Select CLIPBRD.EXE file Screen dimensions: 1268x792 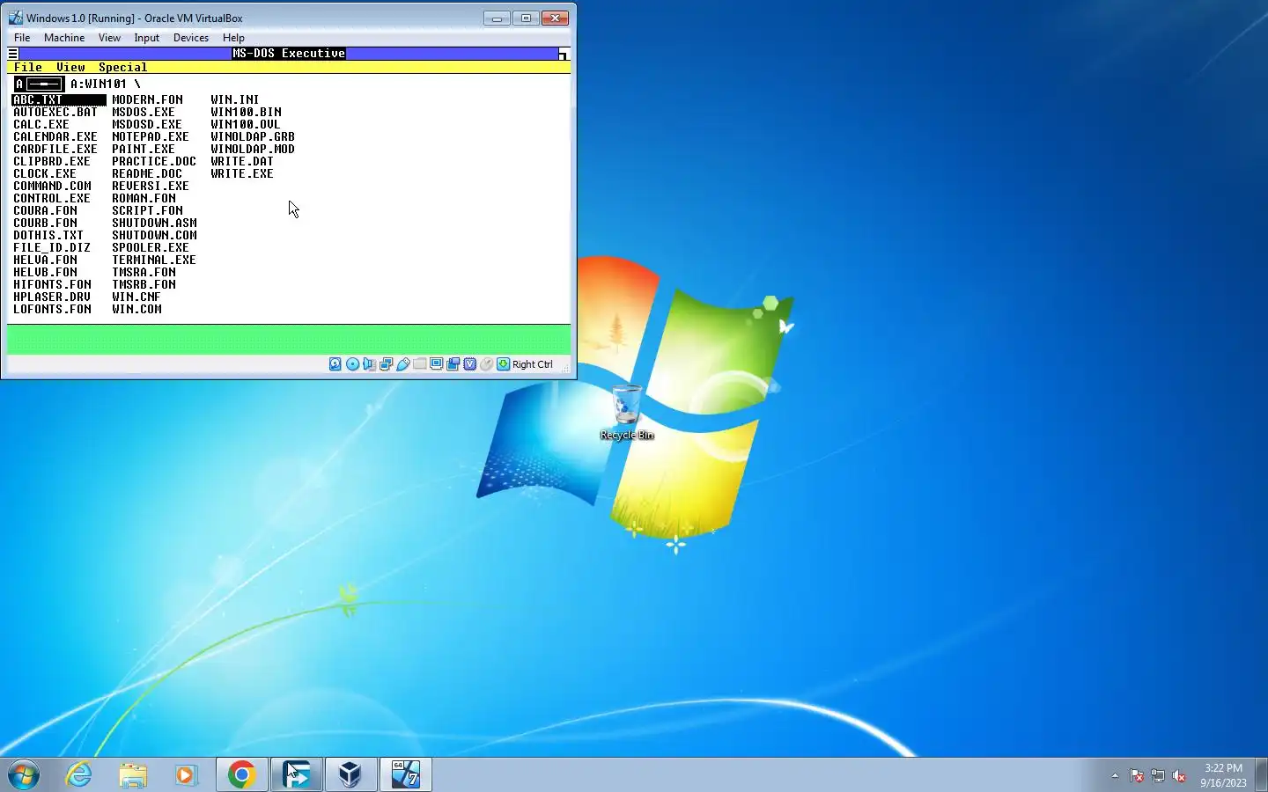[x=52, y=161]
